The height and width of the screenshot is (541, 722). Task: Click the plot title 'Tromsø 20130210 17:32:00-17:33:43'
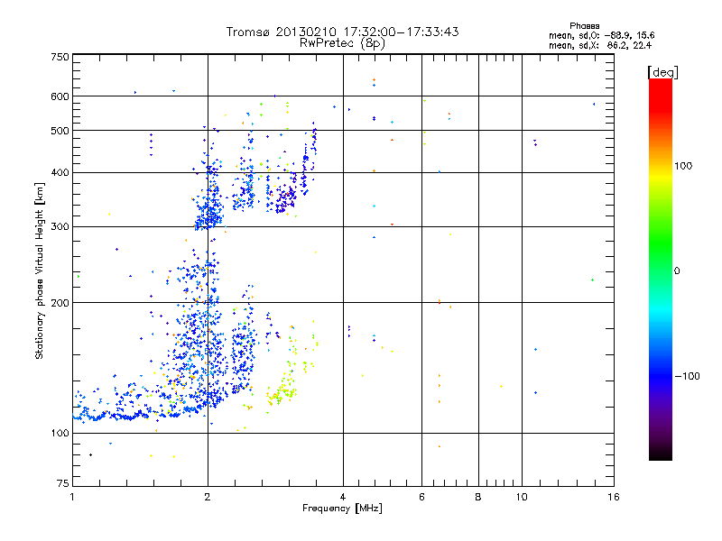[x=342, y=32]
